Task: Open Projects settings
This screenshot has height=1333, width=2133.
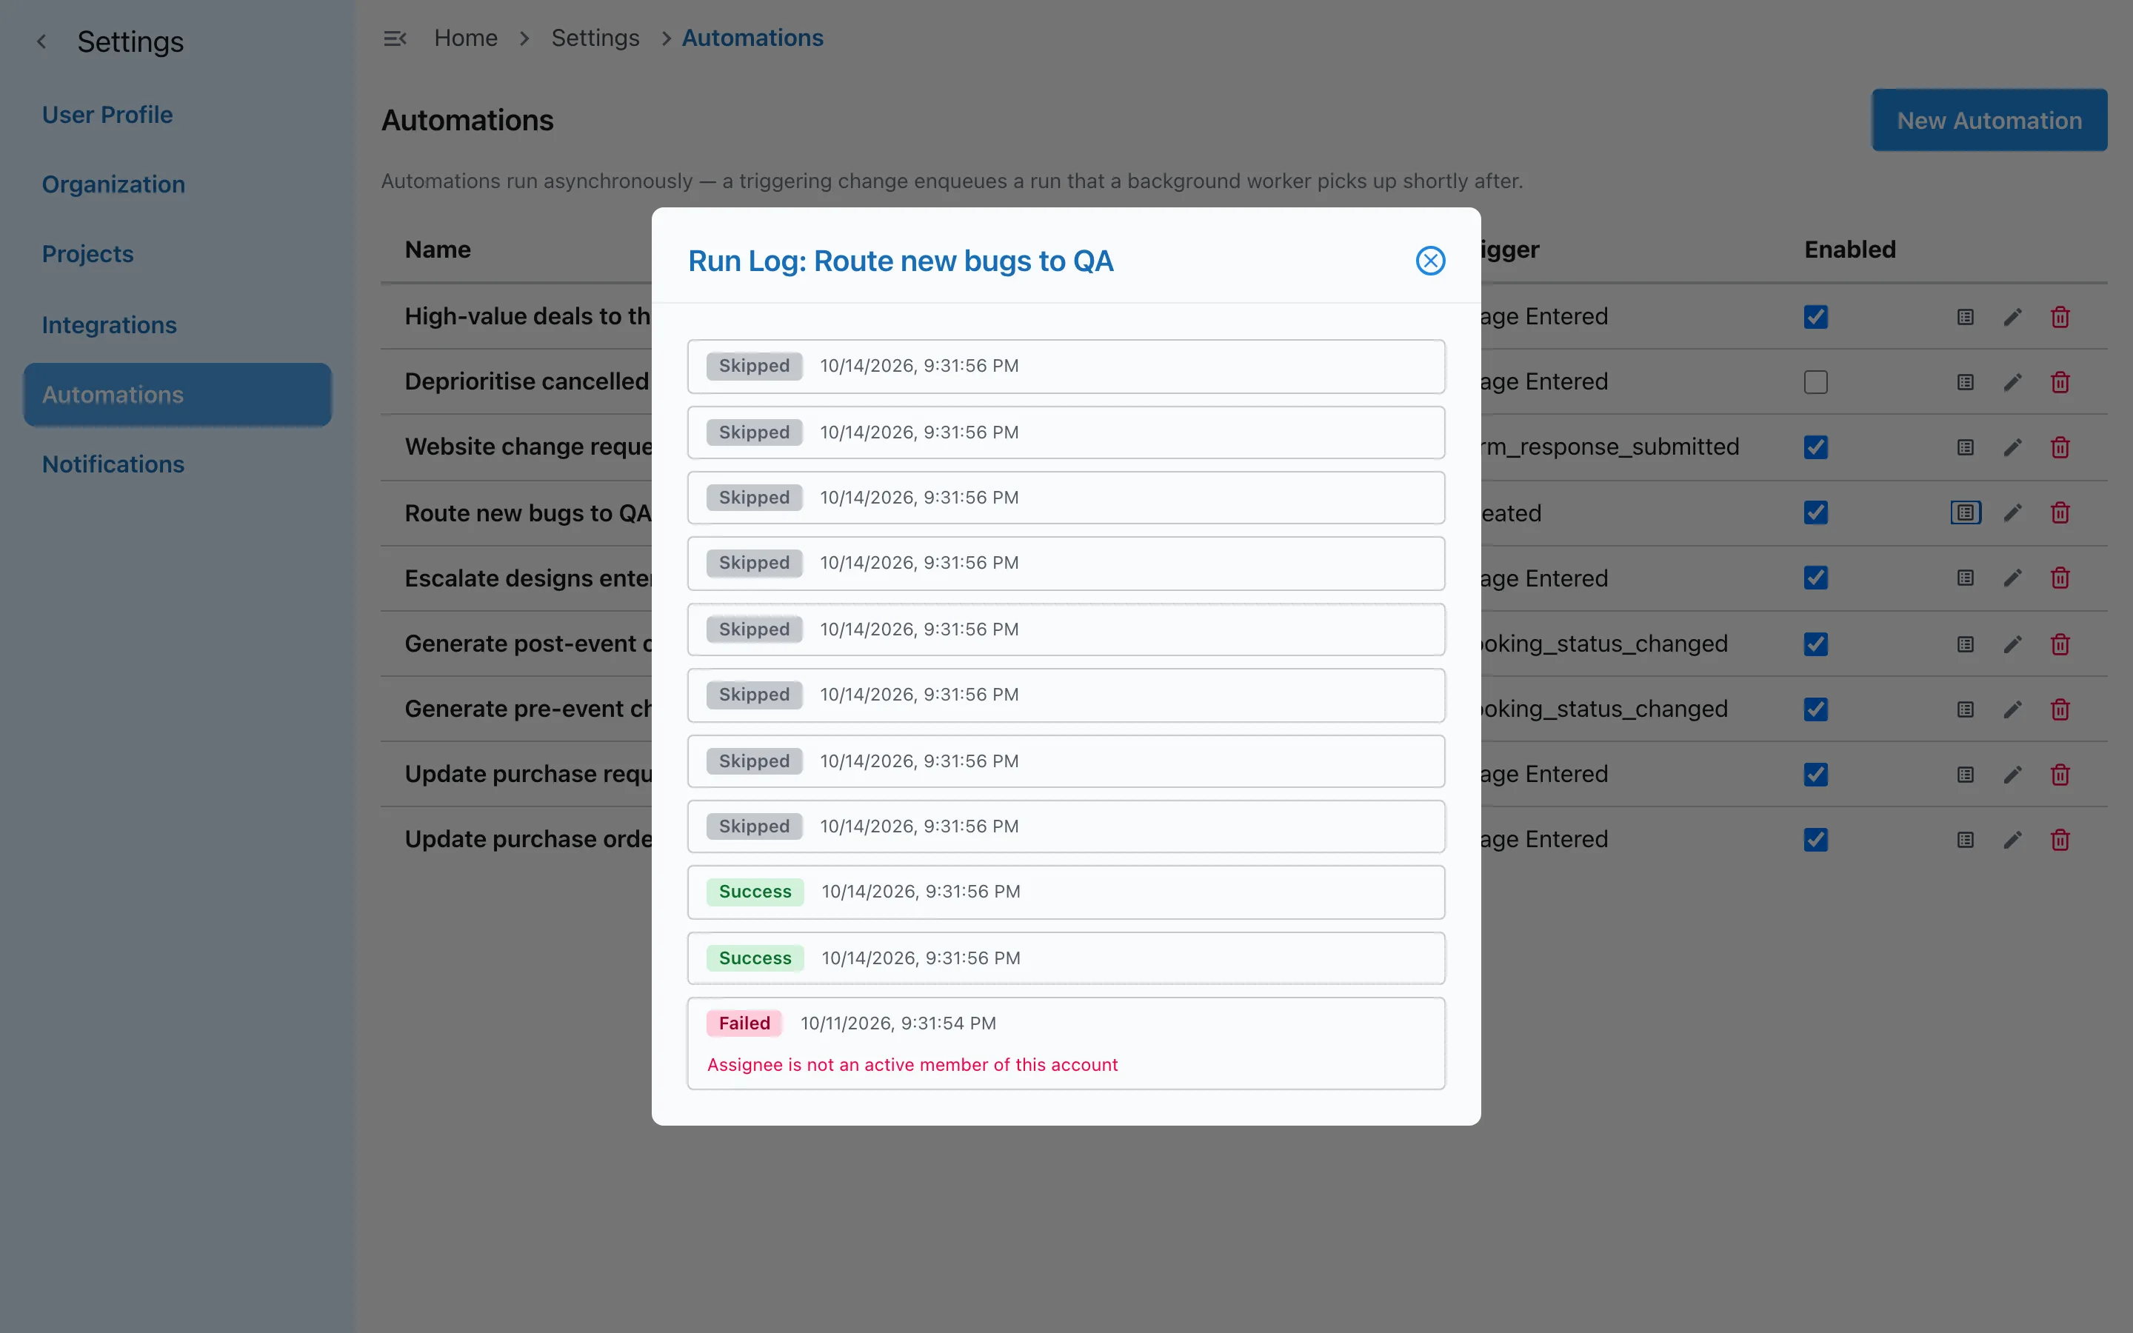Action: (x=88, y=254)
